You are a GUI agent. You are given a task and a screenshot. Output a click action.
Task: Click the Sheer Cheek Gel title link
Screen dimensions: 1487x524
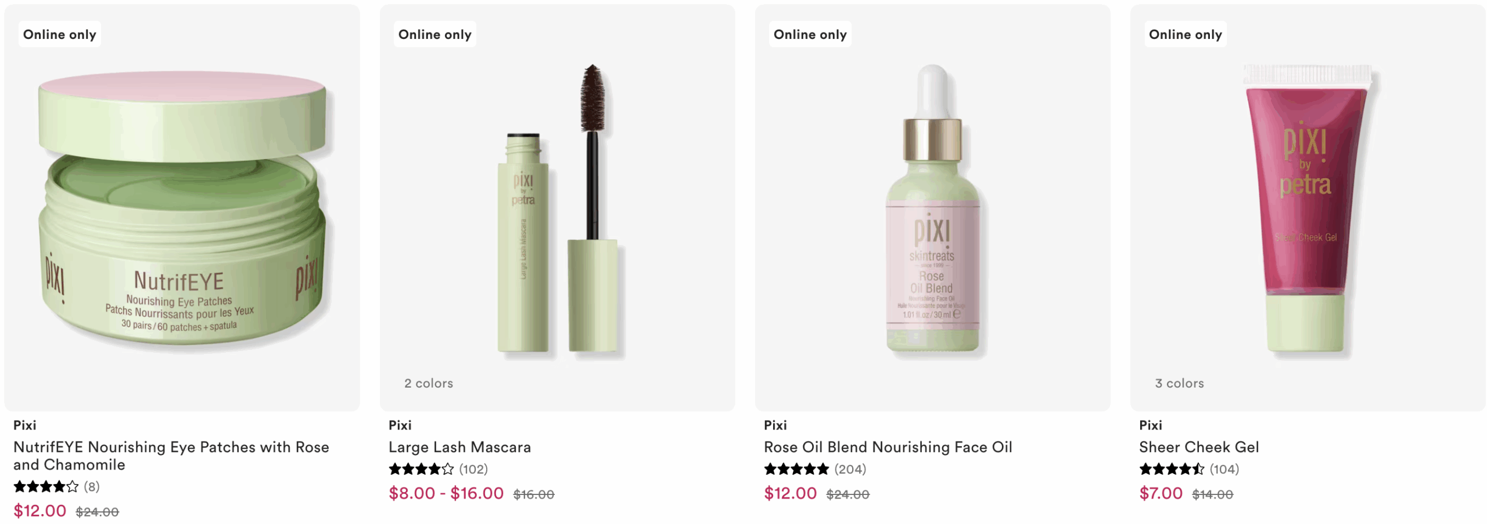click(1198, 447)
